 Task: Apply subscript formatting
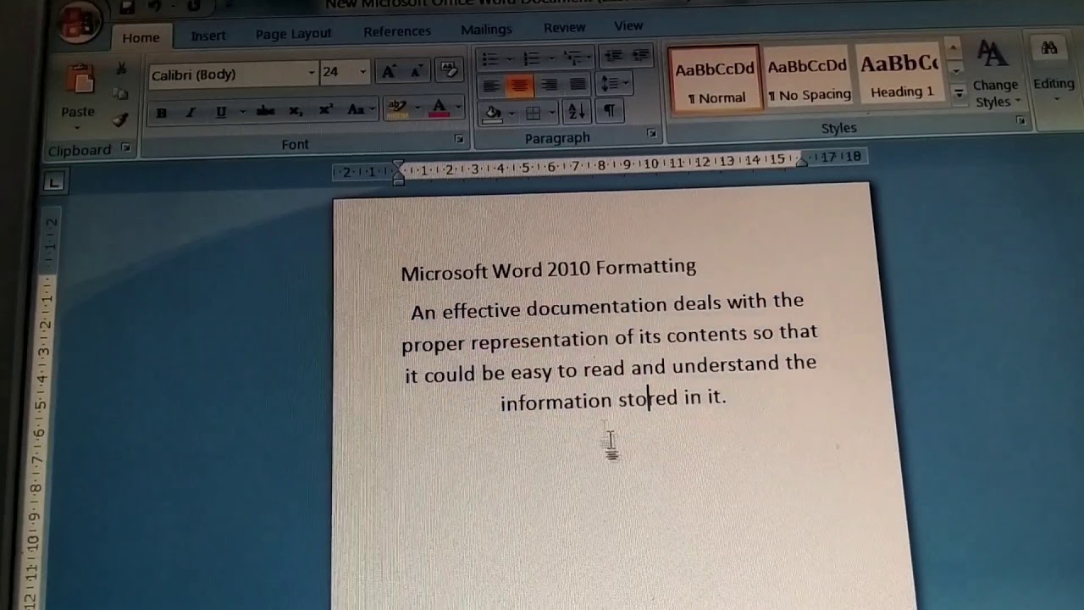point(296,111)
